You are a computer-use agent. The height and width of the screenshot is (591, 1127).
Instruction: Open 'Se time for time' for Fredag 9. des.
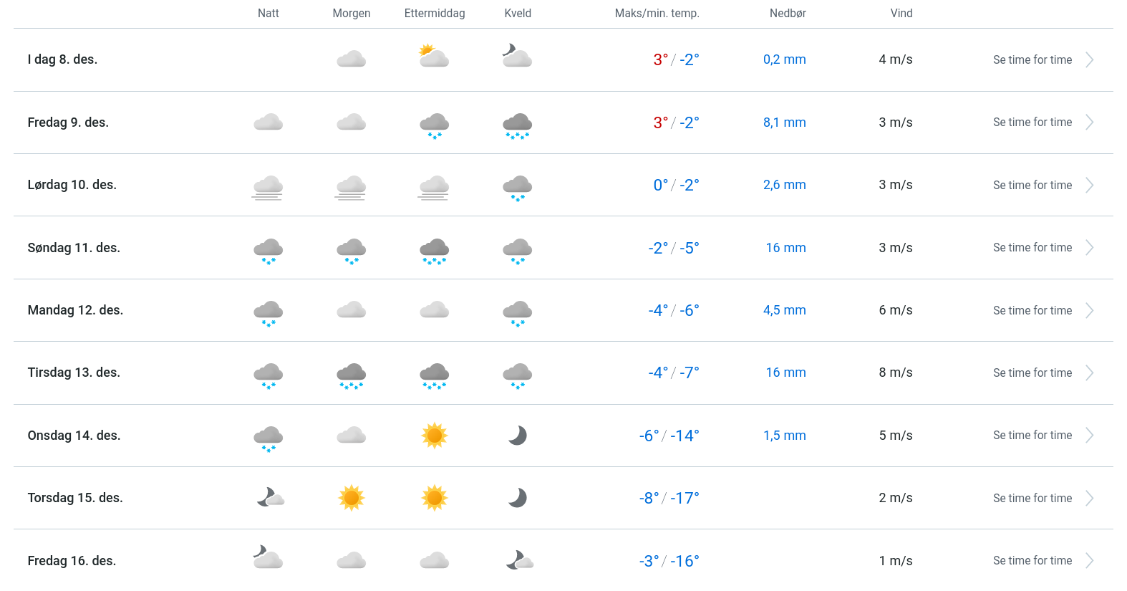[x=1032, y=122]
